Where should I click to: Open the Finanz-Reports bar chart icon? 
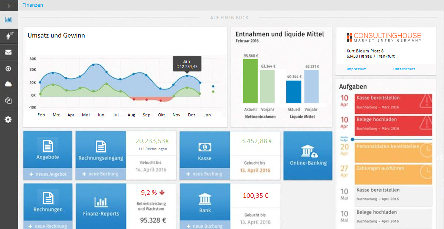coord(101,201)
